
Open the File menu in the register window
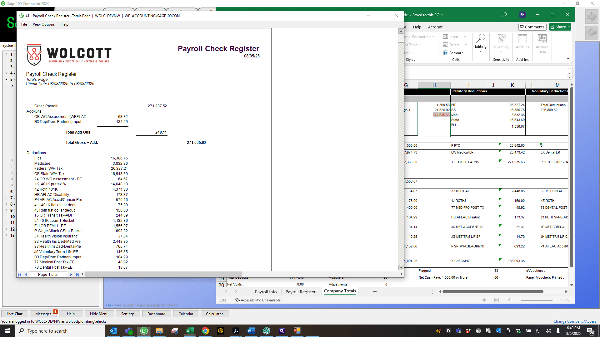click(24, 24)
